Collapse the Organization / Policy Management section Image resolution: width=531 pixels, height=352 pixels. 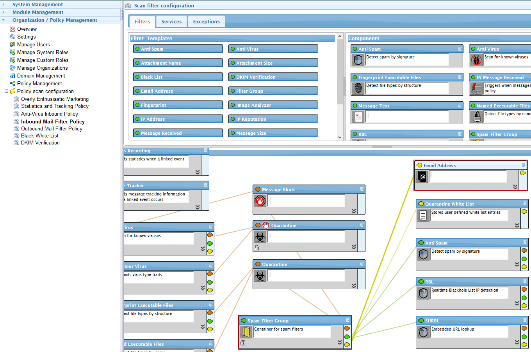(x=4, y=20)
